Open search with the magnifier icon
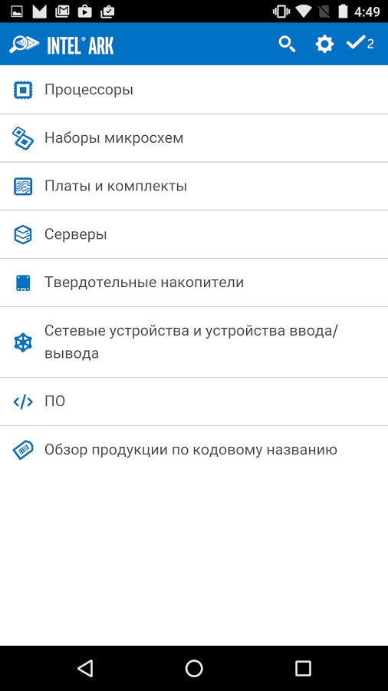 [287, 44]
